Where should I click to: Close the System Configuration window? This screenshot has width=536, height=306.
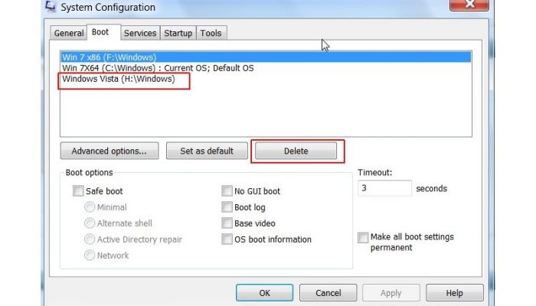pos(469,5)
